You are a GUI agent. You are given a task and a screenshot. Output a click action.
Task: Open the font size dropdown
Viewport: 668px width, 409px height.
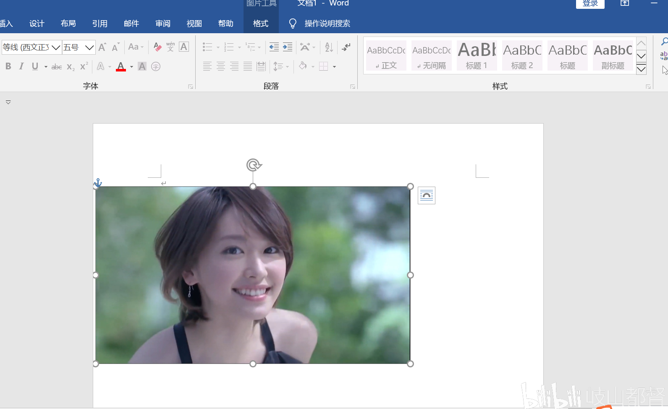tap(89, 47)
